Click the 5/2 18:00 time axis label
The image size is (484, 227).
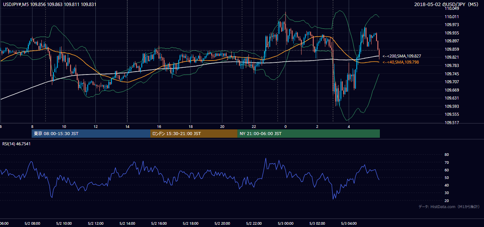point(190,223)
